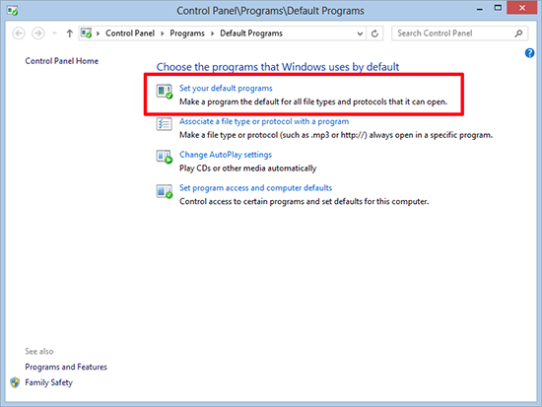The image size is (542, 407).
Task: Open the blue help question mark
Action: 529,53
